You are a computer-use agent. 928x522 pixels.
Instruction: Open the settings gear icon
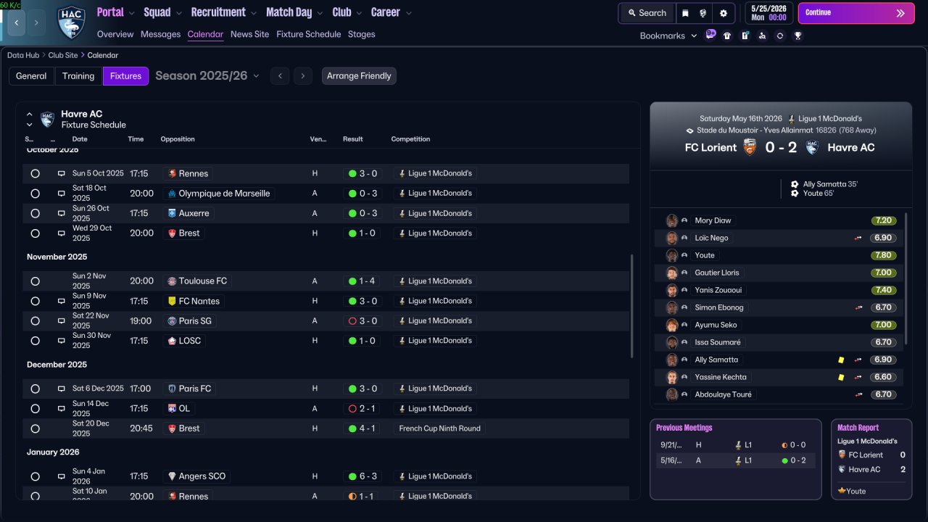(x=723, y=13)
